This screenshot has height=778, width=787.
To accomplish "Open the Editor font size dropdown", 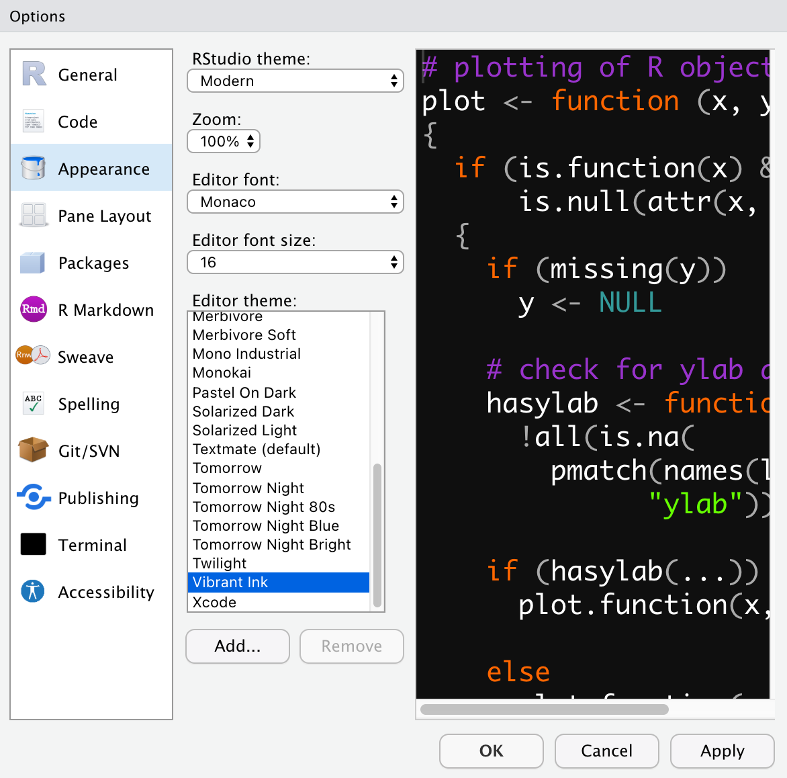I will pyautogui.click(x=295, y=262).
